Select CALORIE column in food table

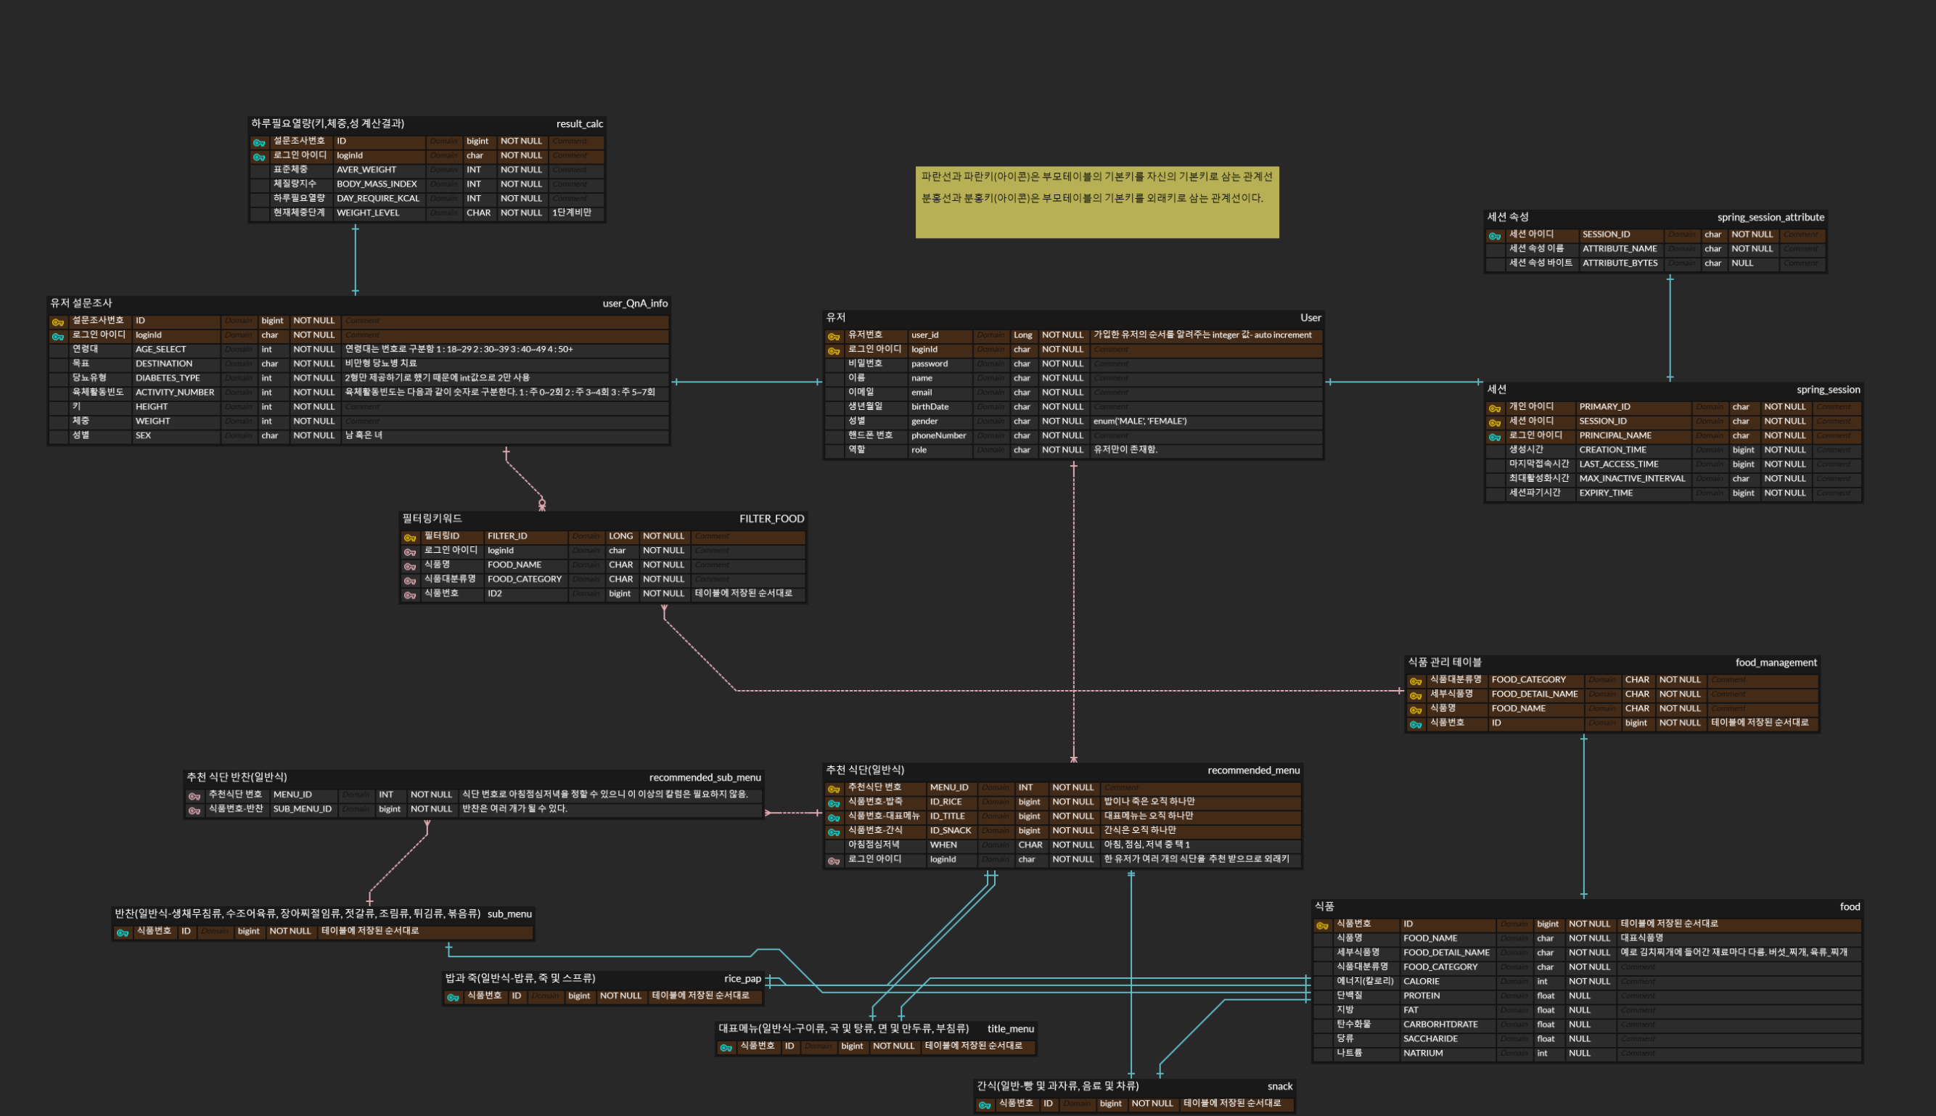tap(1420, 981)
